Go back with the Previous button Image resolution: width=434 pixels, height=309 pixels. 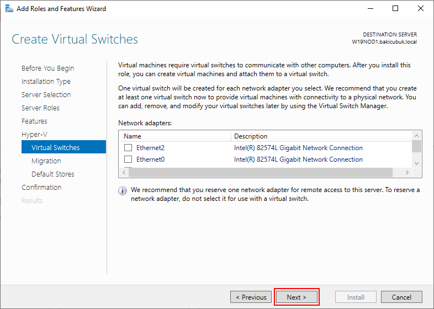(x=251, y=297)
